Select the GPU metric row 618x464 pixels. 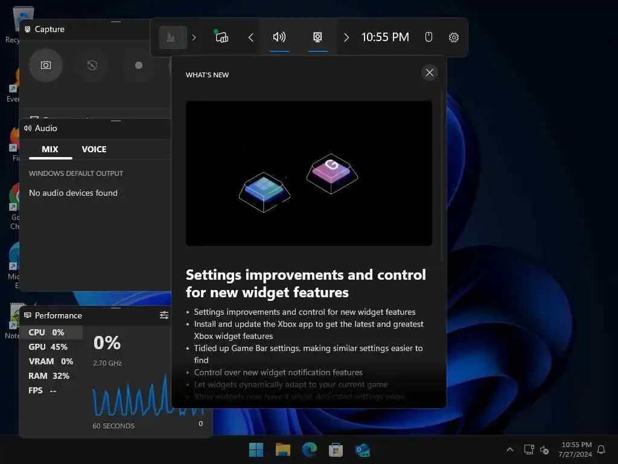click(x=51, y=347)
